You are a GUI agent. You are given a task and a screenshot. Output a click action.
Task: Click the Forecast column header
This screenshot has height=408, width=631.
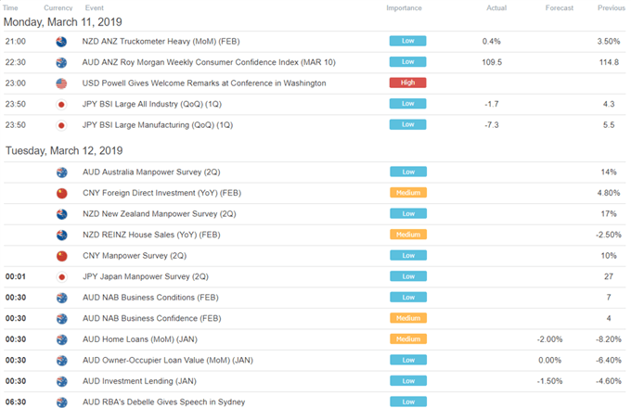pos(560,7)
